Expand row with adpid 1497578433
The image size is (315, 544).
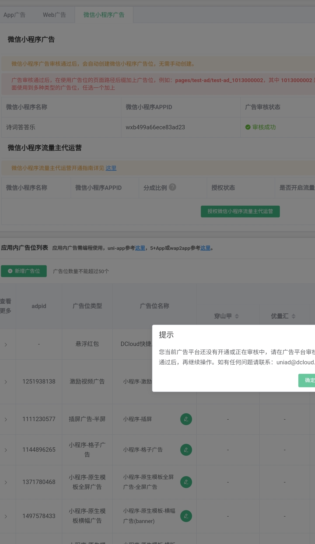click(x=6, y=516)
